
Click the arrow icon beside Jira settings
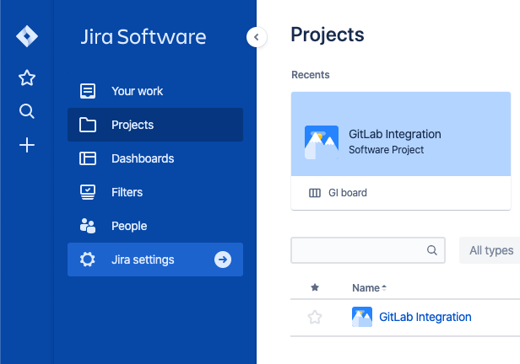tap(223, 260)
